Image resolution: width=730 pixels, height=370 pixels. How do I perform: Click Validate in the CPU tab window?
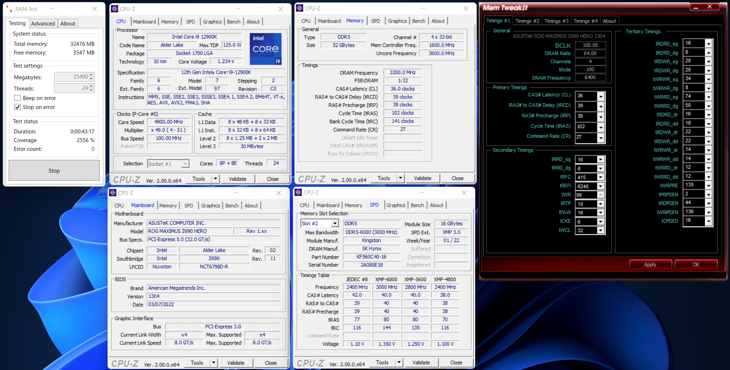pyautogui.click(x=238, y=179)
